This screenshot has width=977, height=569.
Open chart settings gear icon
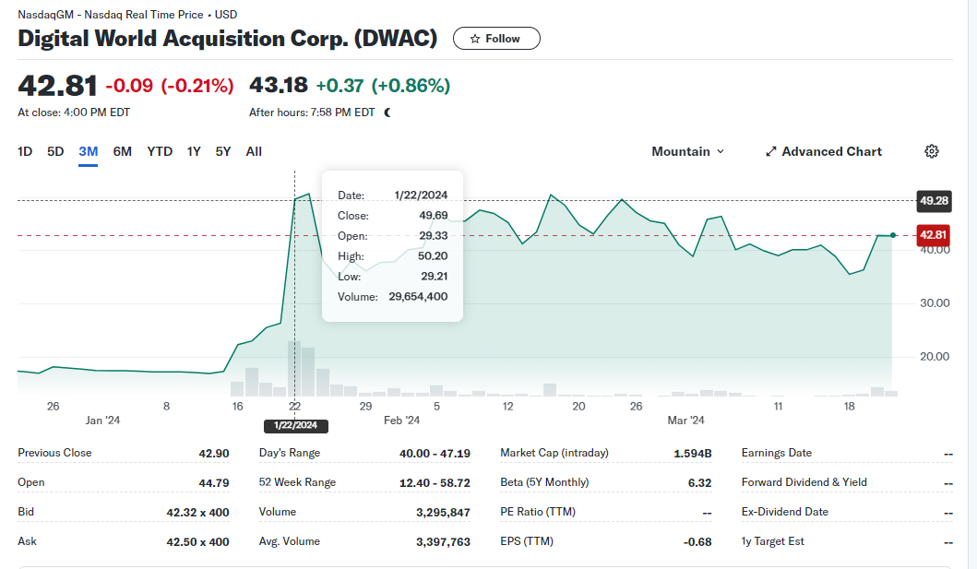click(x=932, y=151)
